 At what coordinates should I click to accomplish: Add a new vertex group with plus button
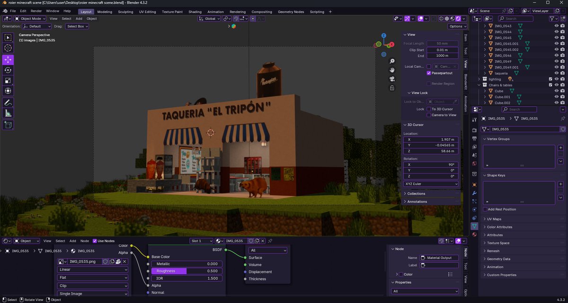click(x=560, y=147)
